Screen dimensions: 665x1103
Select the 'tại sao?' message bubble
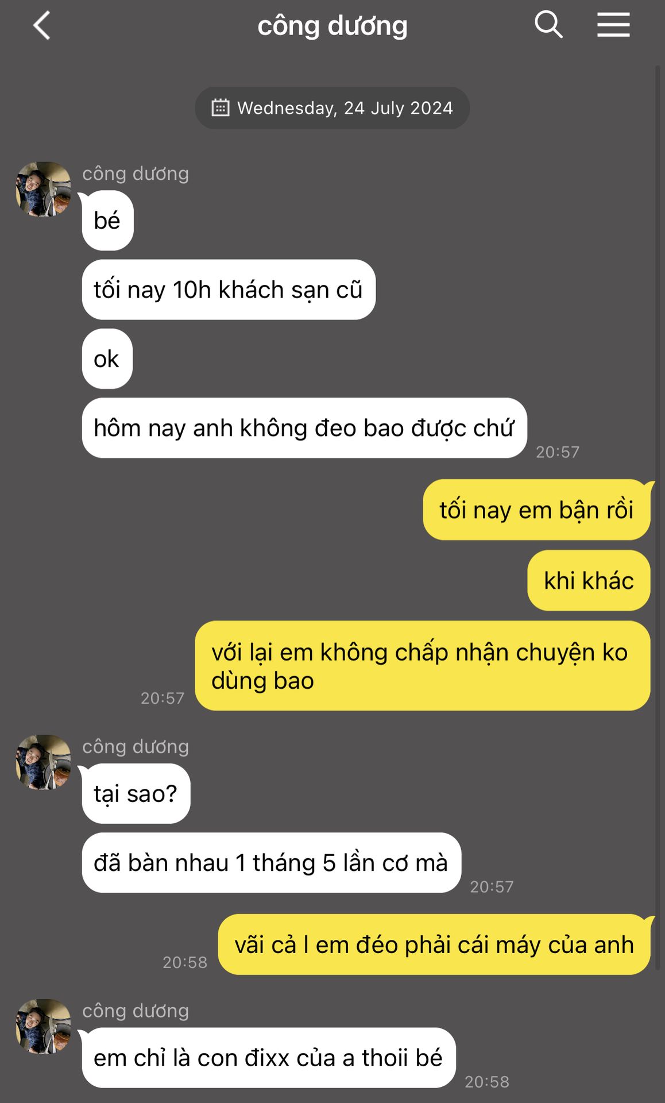136,794
